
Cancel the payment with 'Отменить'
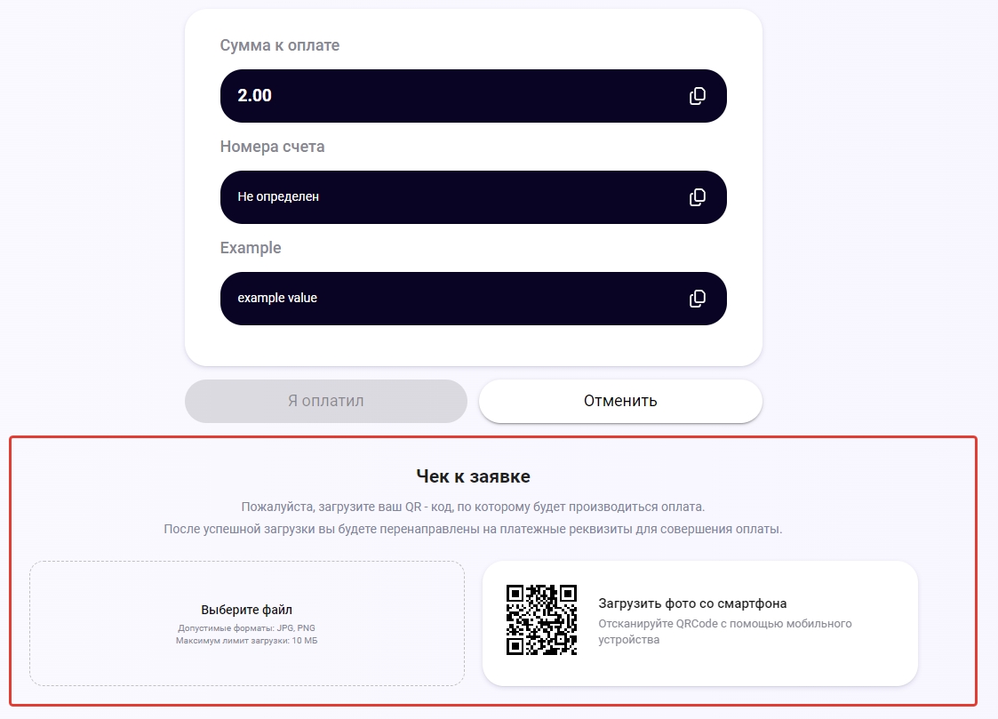[620, 401]
